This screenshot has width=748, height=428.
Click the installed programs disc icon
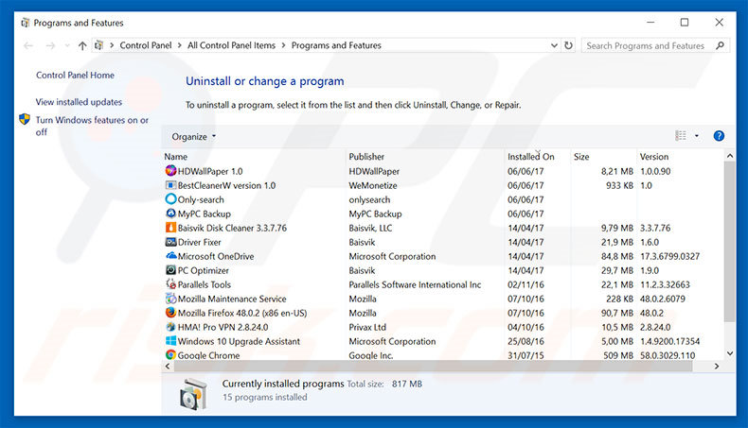[194, 393]
